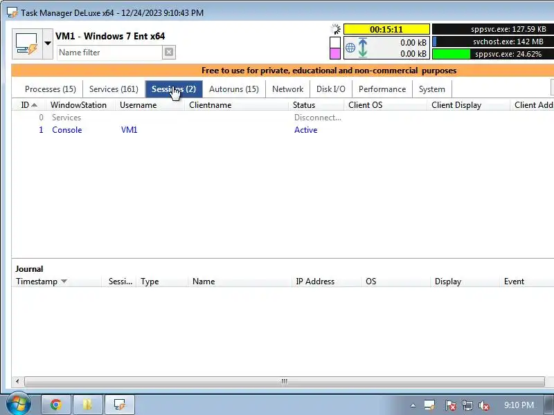554x415 pixels.
Task: Click the spinning activity indicator icon
Action: tap(335, 29)
